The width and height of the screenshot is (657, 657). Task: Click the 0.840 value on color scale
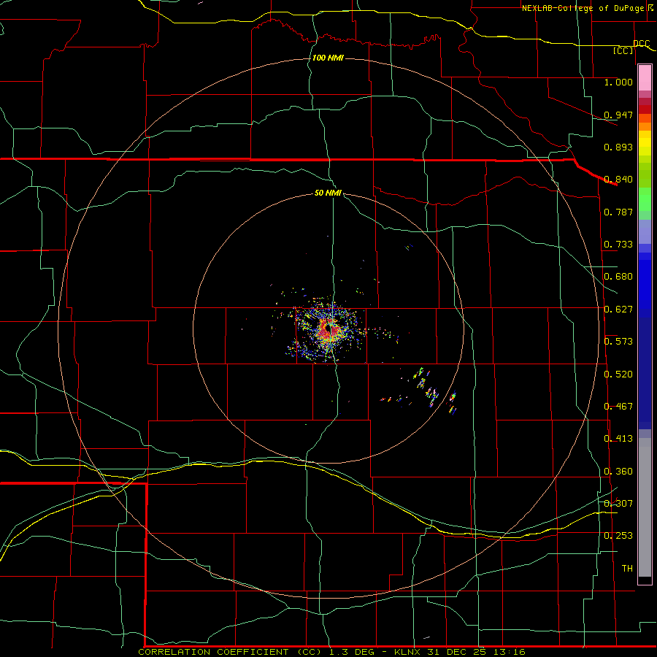click(618, 180)
